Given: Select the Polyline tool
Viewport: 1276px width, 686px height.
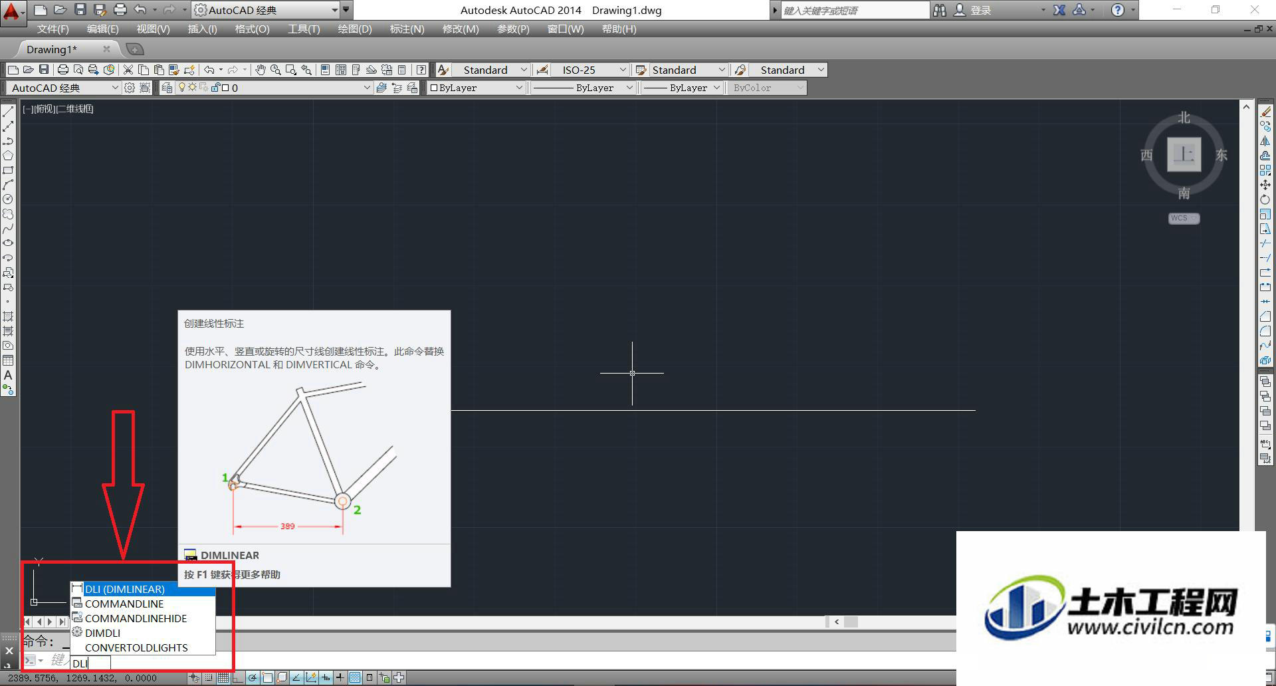Looking at the screenshot, I should [8, 141].
